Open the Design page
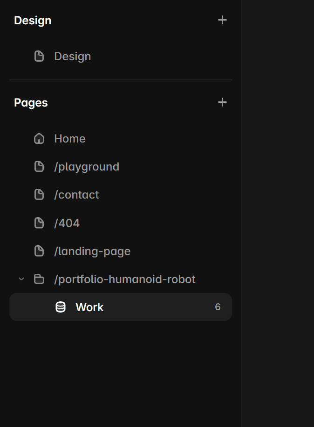This screenshot has width=314, height=427. [x=73, y=57]
